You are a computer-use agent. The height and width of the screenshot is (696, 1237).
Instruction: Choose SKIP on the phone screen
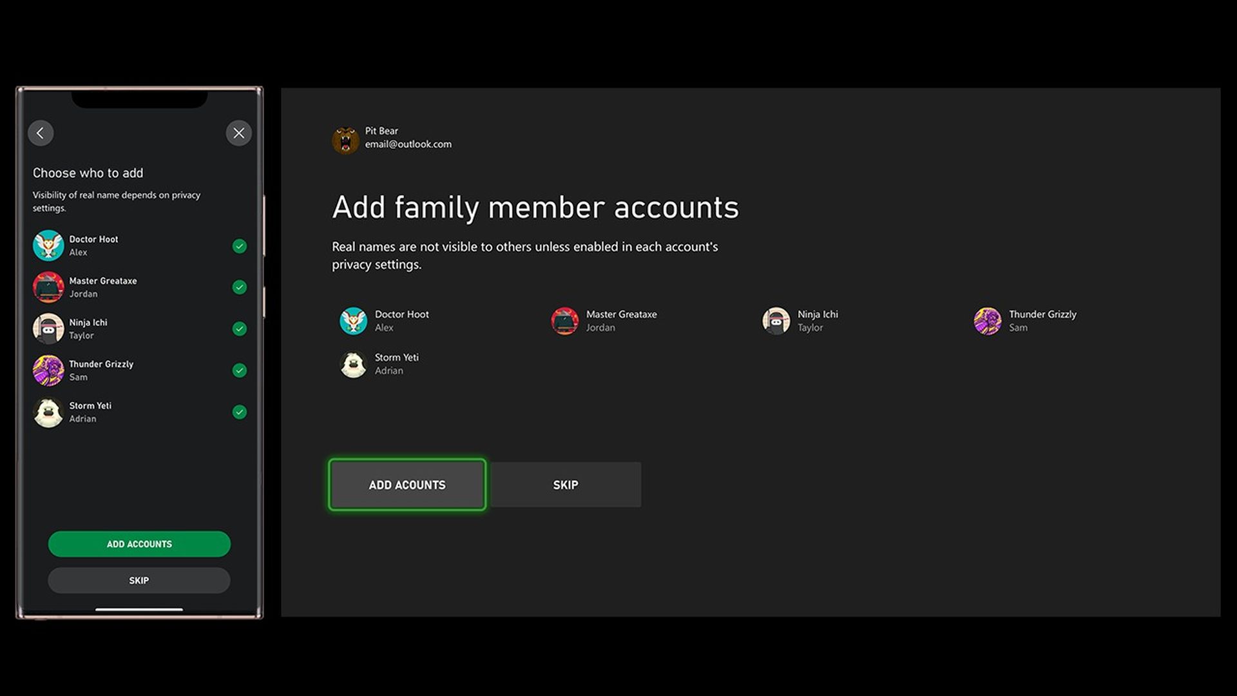[x=139, y=580]
